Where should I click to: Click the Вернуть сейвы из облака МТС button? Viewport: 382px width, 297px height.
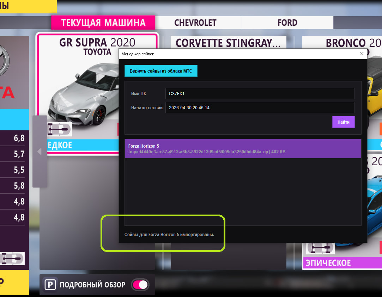pos(161,71)
